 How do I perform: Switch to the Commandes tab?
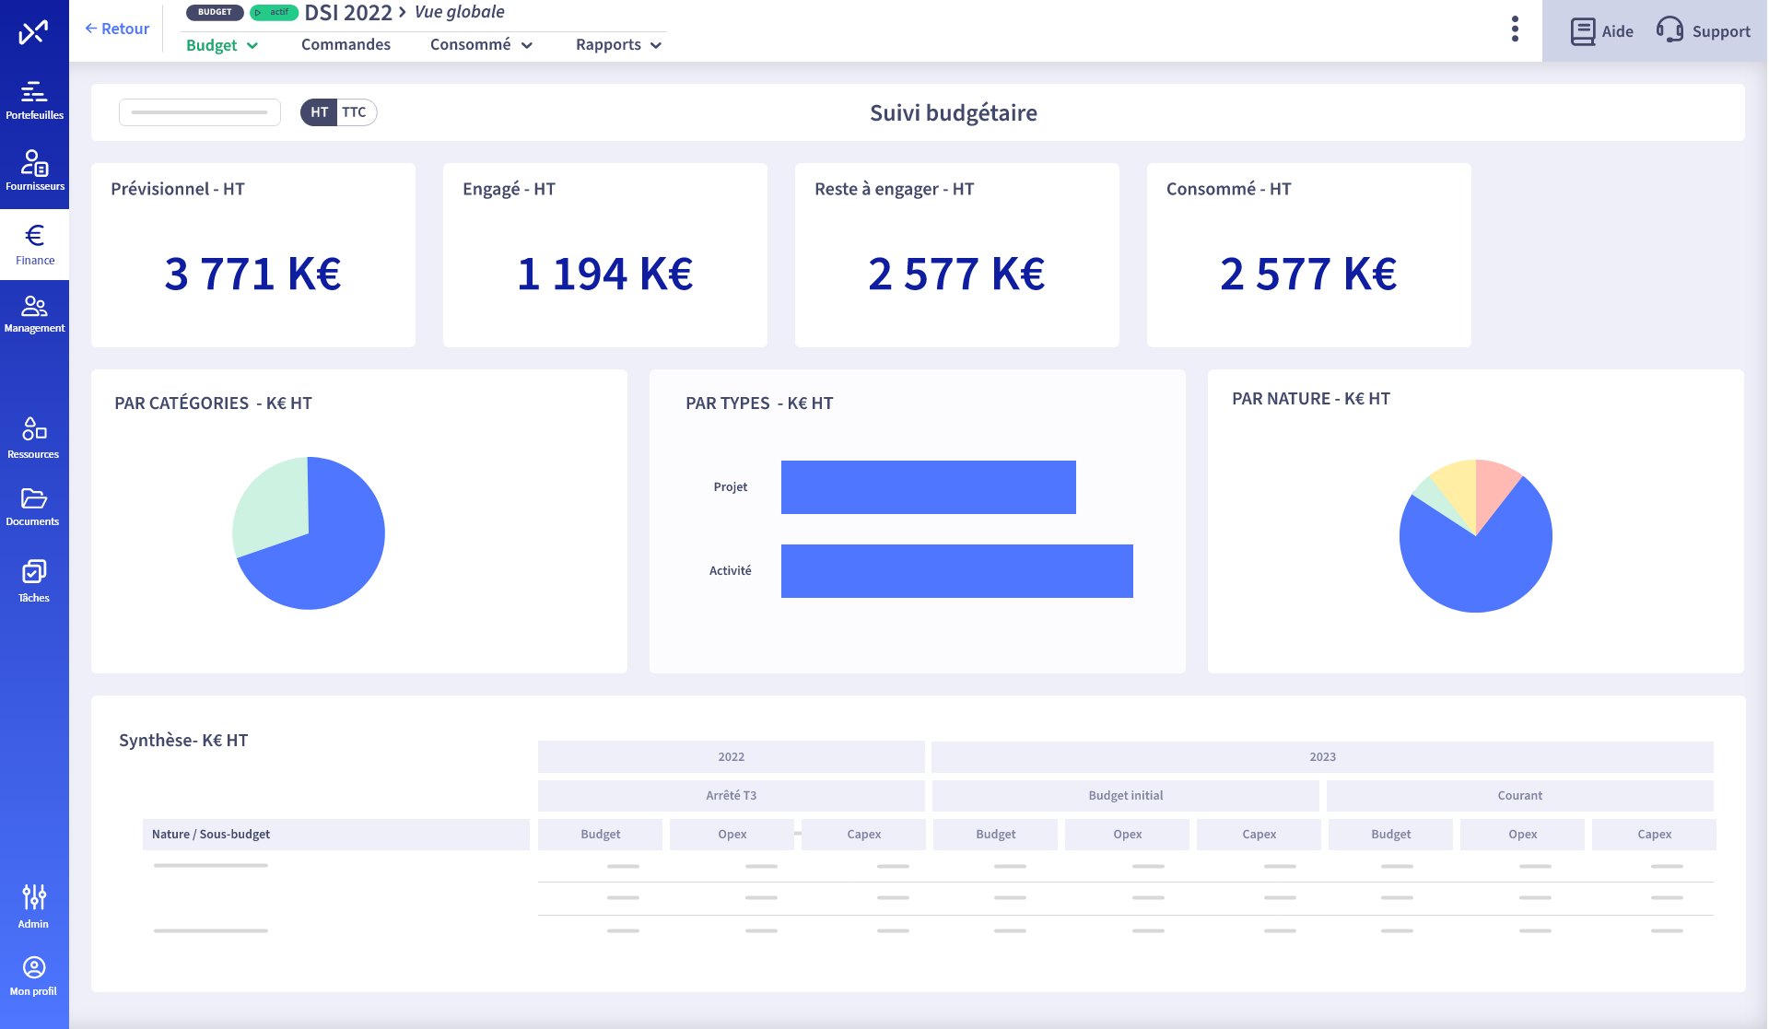346,44
